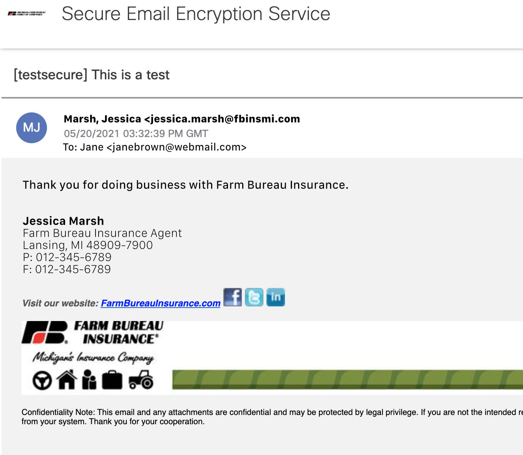Click the Facebook icon in the signature
This screenshot has width=523, height=455.
233,297
